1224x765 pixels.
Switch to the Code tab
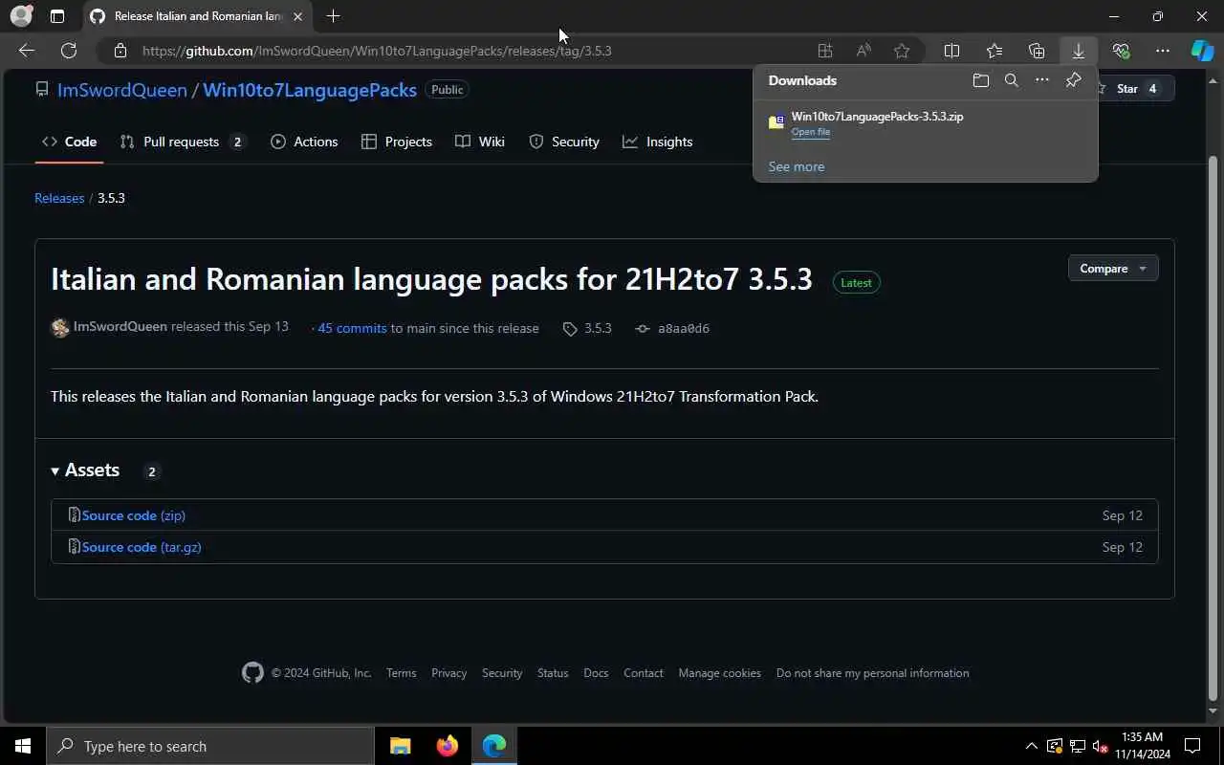(x=69, y=142)
